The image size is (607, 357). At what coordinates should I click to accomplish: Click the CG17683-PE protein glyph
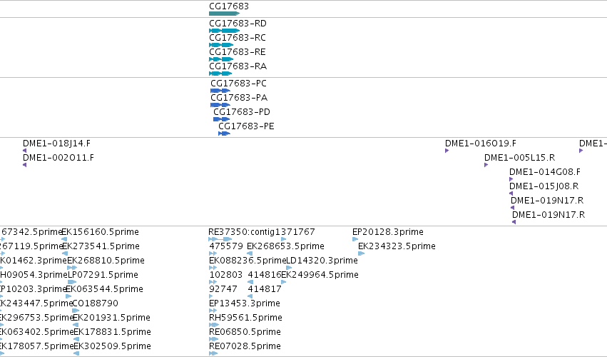point(224,134)
